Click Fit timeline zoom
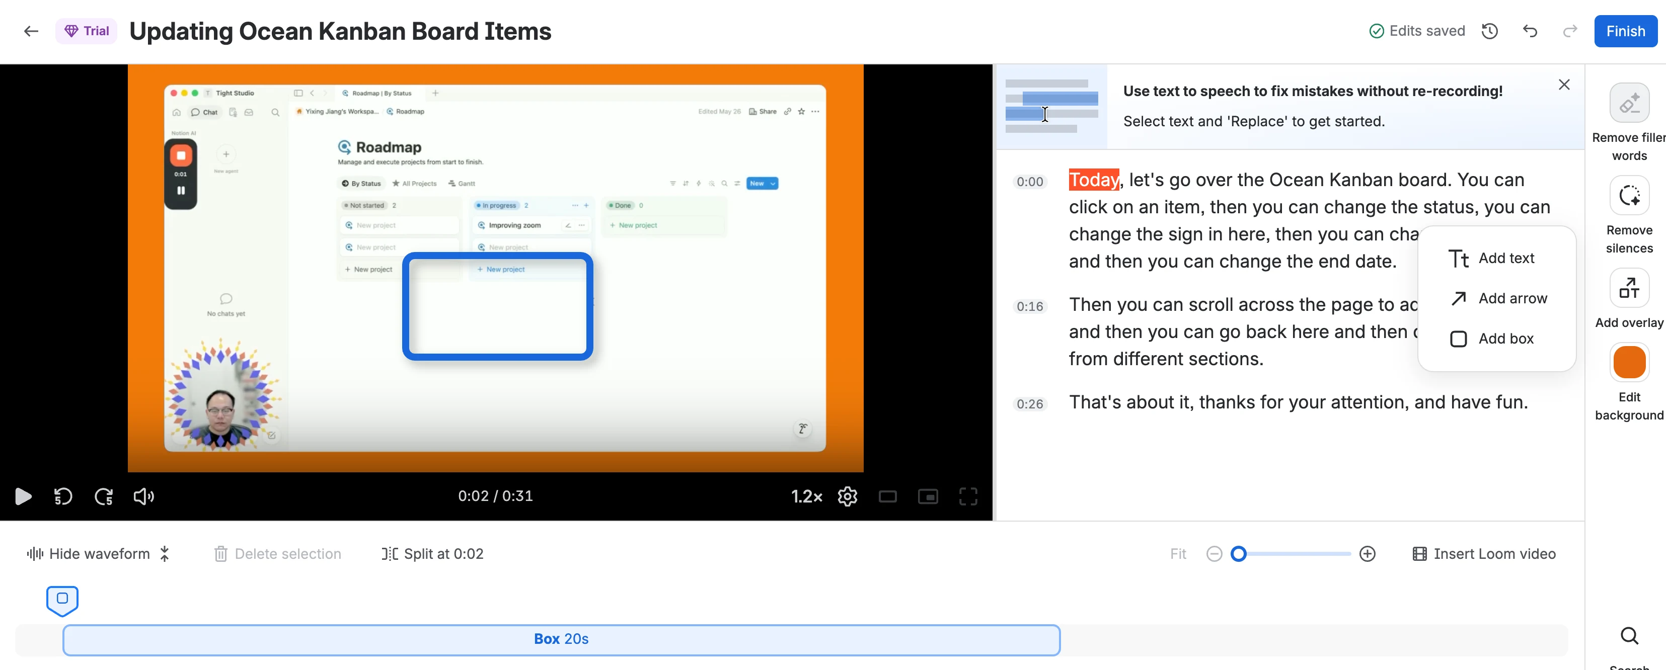The height and width of the screenshot is (670, 1666). [1178, 554]
